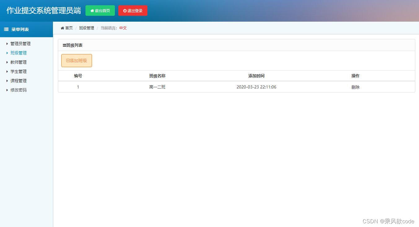
Task: Click the 作业提交系统管理员端 title
Action: [x=44, y=11]
